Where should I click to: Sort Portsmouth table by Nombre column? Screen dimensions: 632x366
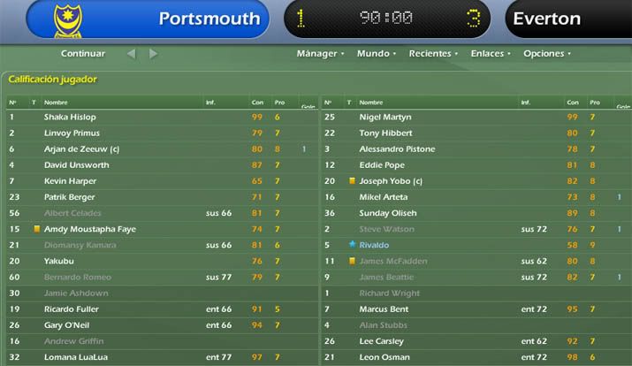(56, 103)
